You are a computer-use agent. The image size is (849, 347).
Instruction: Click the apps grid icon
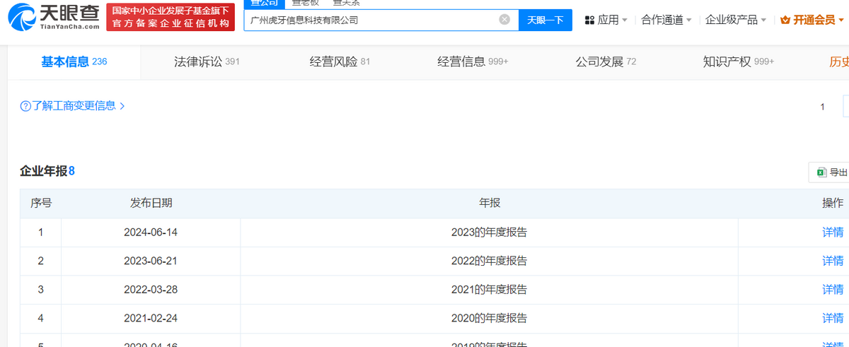(589, 20)
